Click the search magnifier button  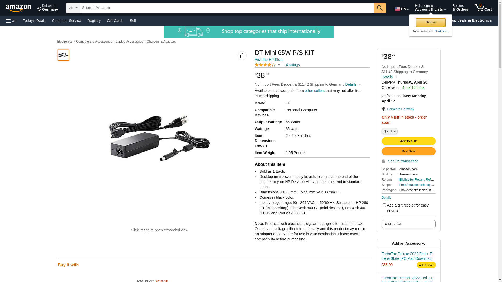tap(380, 8)
